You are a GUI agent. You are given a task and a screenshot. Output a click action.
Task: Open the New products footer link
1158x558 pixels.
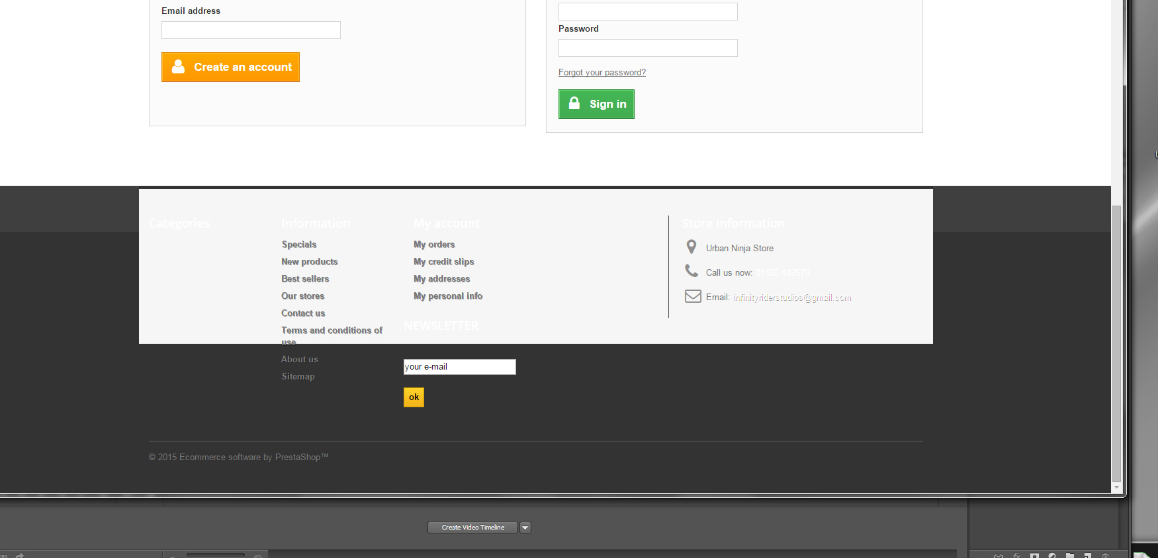310,262
